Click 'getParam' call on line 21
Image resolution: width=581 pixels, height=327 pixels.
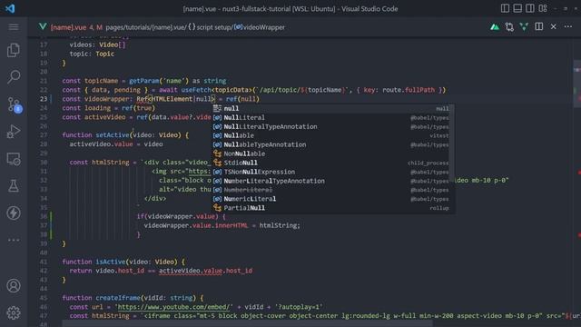(143, 81)
